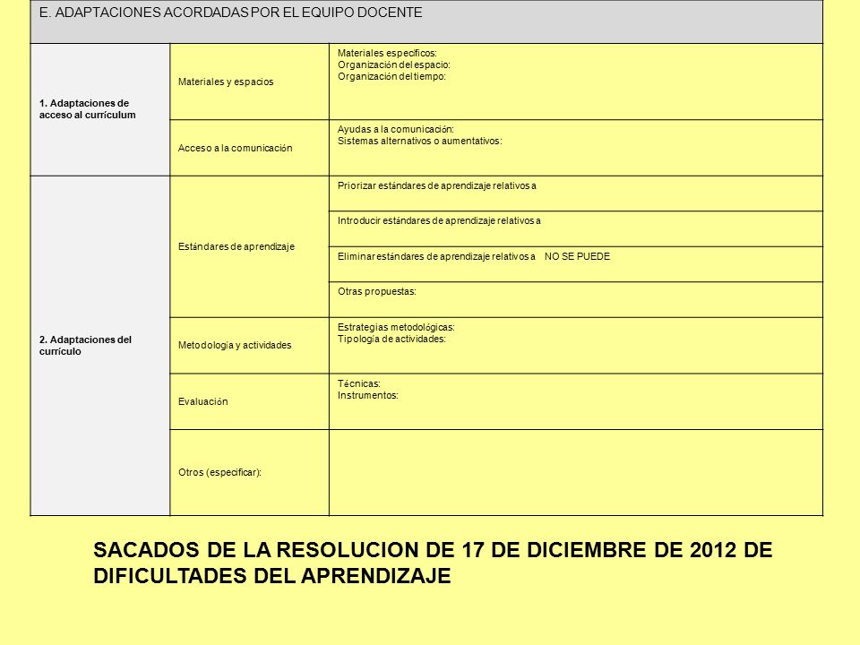Click the heading 'E. ADAPTACIONES ACORDADAS POR EL EQUIPO DOCENTE'
The height and width of the screenshot is (645, 860).
click(x=230, y=13)
